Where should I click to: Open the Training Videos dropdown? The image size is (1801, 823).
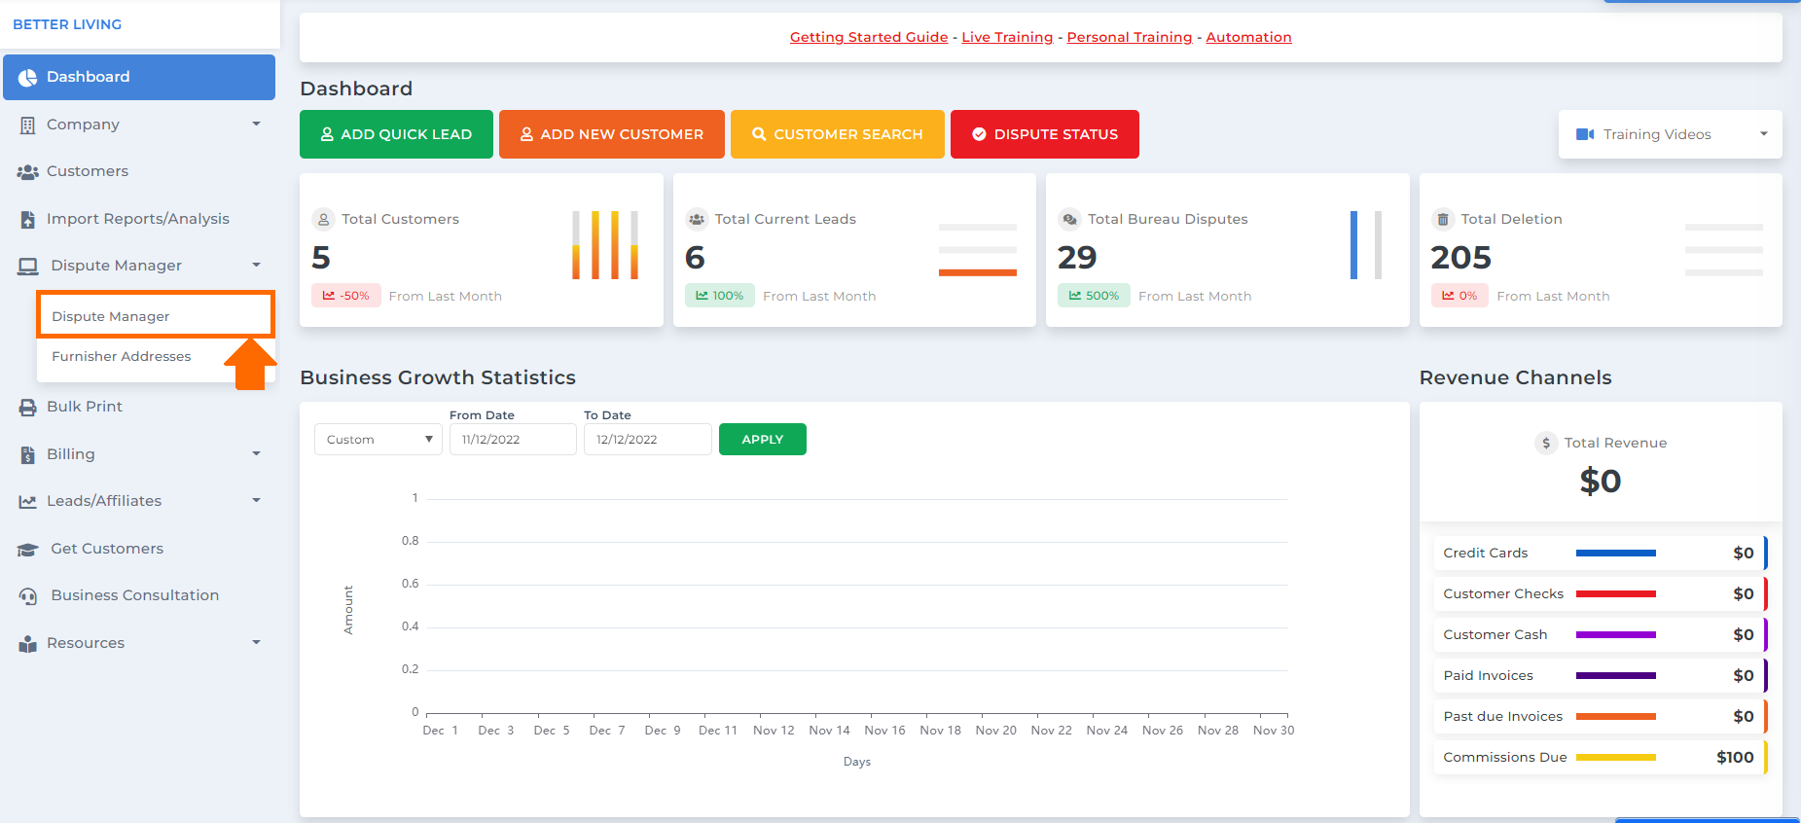[x=1670, y=134]
